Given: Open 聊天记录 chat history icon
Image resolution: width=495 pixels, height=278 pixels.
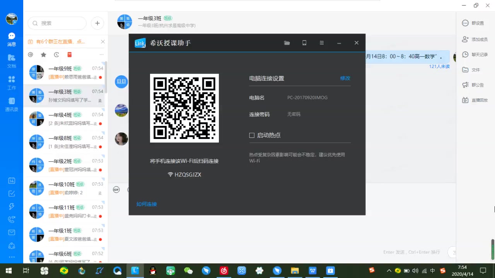Looking at the screenshot, I should tap(472, 54).
